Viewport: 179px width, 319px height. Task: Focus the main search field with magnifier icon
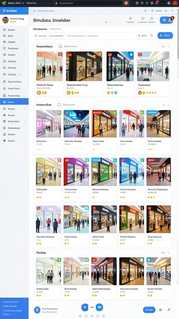83,36
